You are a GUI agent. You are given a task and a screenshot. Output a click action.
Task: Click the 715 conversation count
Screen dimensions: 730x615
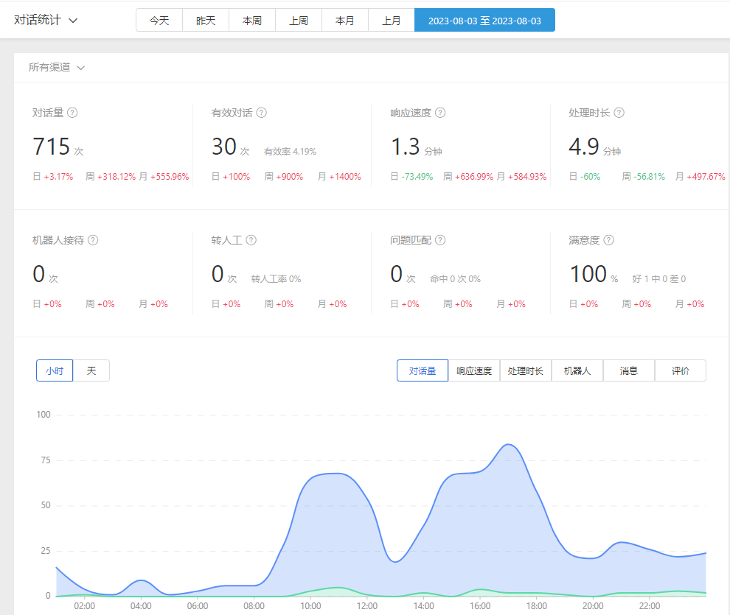51,147
